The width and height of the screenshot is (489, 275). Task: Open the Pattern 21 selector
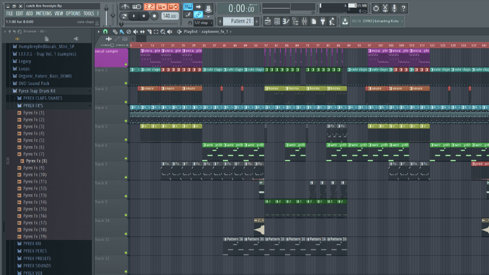coord(241,21)
